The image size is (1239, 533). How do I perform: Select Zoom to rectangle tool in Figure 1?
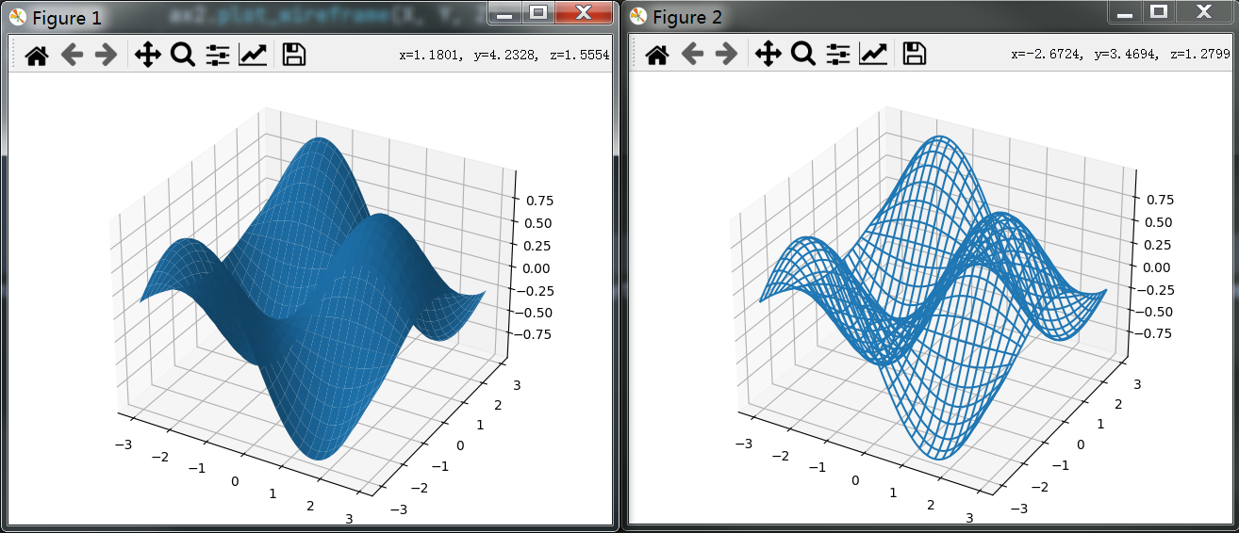pos(183,56)
